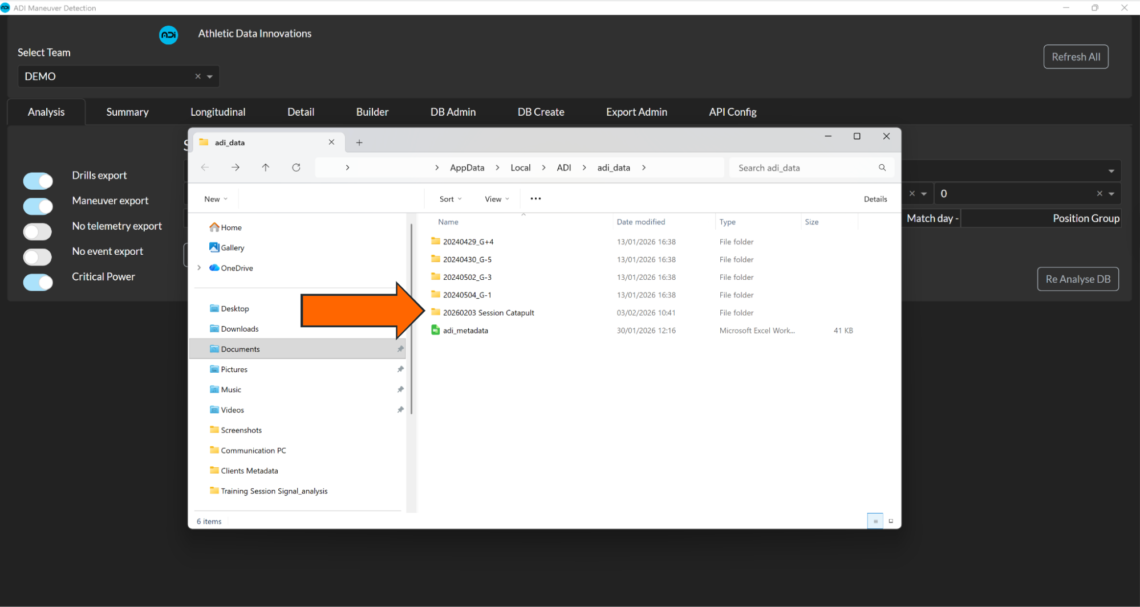The width and height of the screenshot is (1140, 607).
Task: Expand the chevron after adi_data in path
Action: point(644,168)
